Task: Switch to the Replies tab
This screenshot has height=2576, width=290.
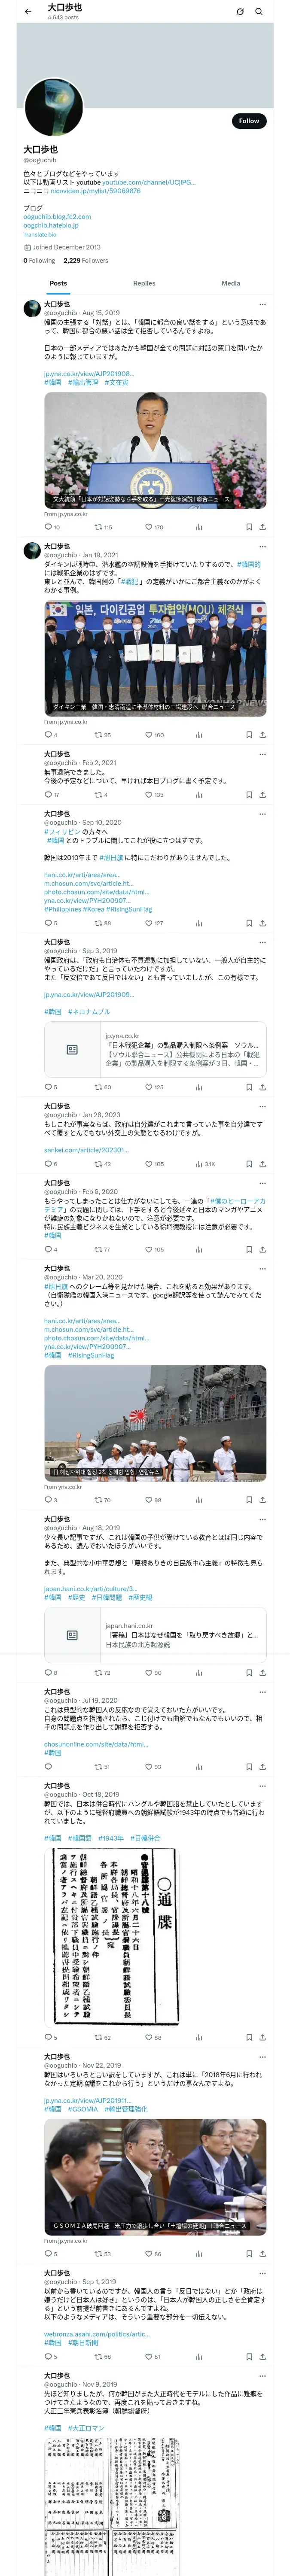Action: (144, 283)
